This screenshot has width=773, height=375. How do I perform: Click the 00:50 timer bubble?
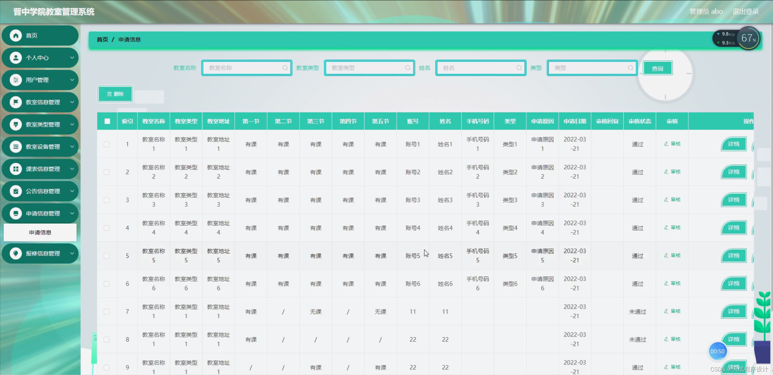click(717, 351)
